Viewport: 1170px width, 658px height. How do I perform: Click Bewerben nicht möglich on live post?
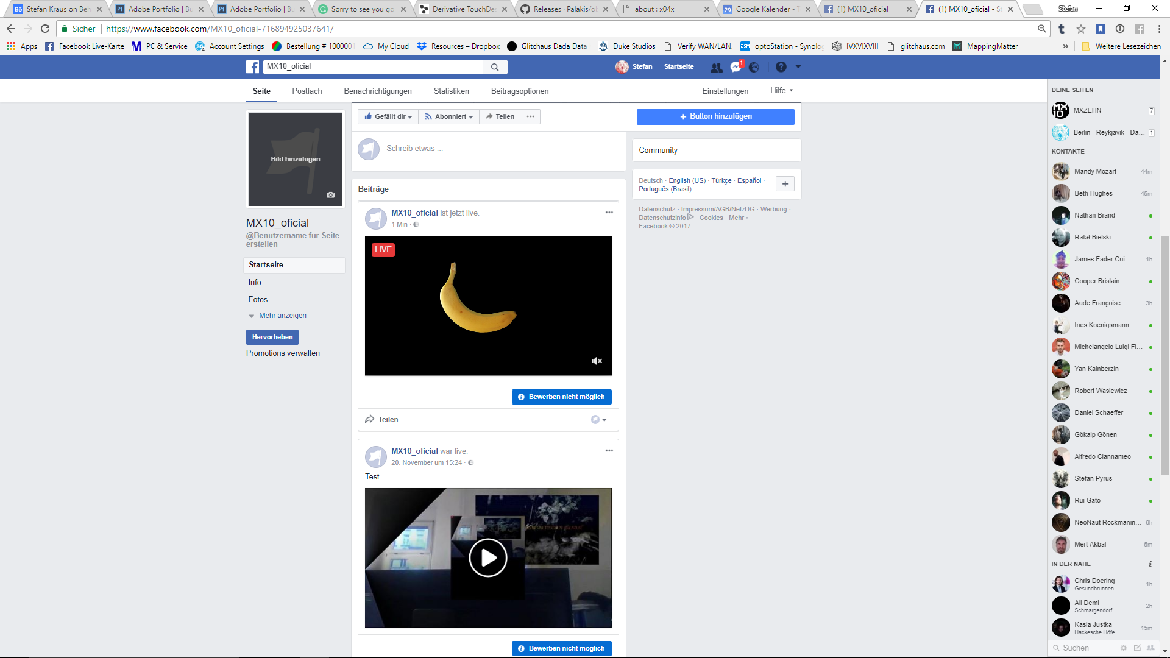point(562,397)
